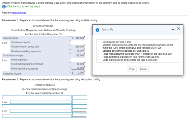Select the amount field beside first Less: row
Viewport: 189px width, 130px height.
point(80,102)
